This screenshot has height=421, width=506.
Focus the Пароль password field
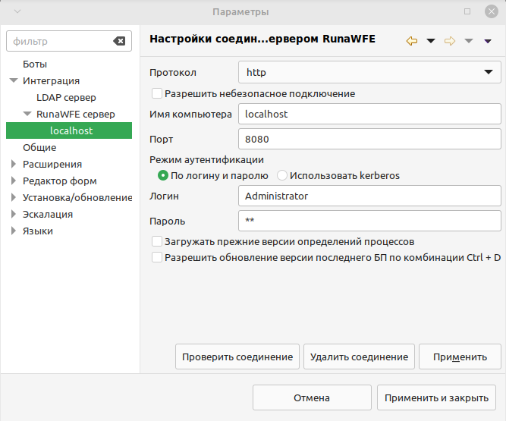tap(369, 221)
